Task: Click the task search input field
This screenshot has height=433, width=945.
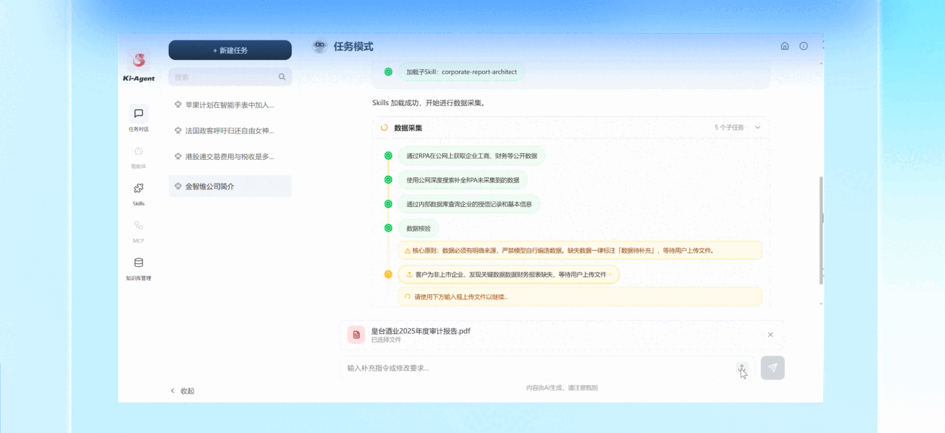Action: [x=225, y=77]
